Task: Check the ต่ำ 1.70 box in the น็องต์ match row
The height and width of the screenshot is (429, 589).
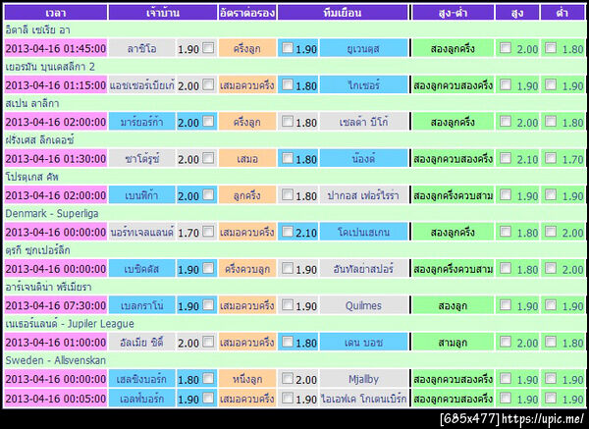Action: (551, 158)
